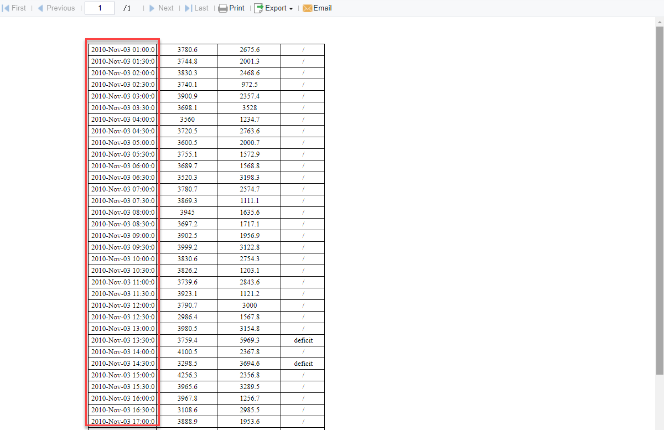Click the Email envelope icon

click(307, 8)
